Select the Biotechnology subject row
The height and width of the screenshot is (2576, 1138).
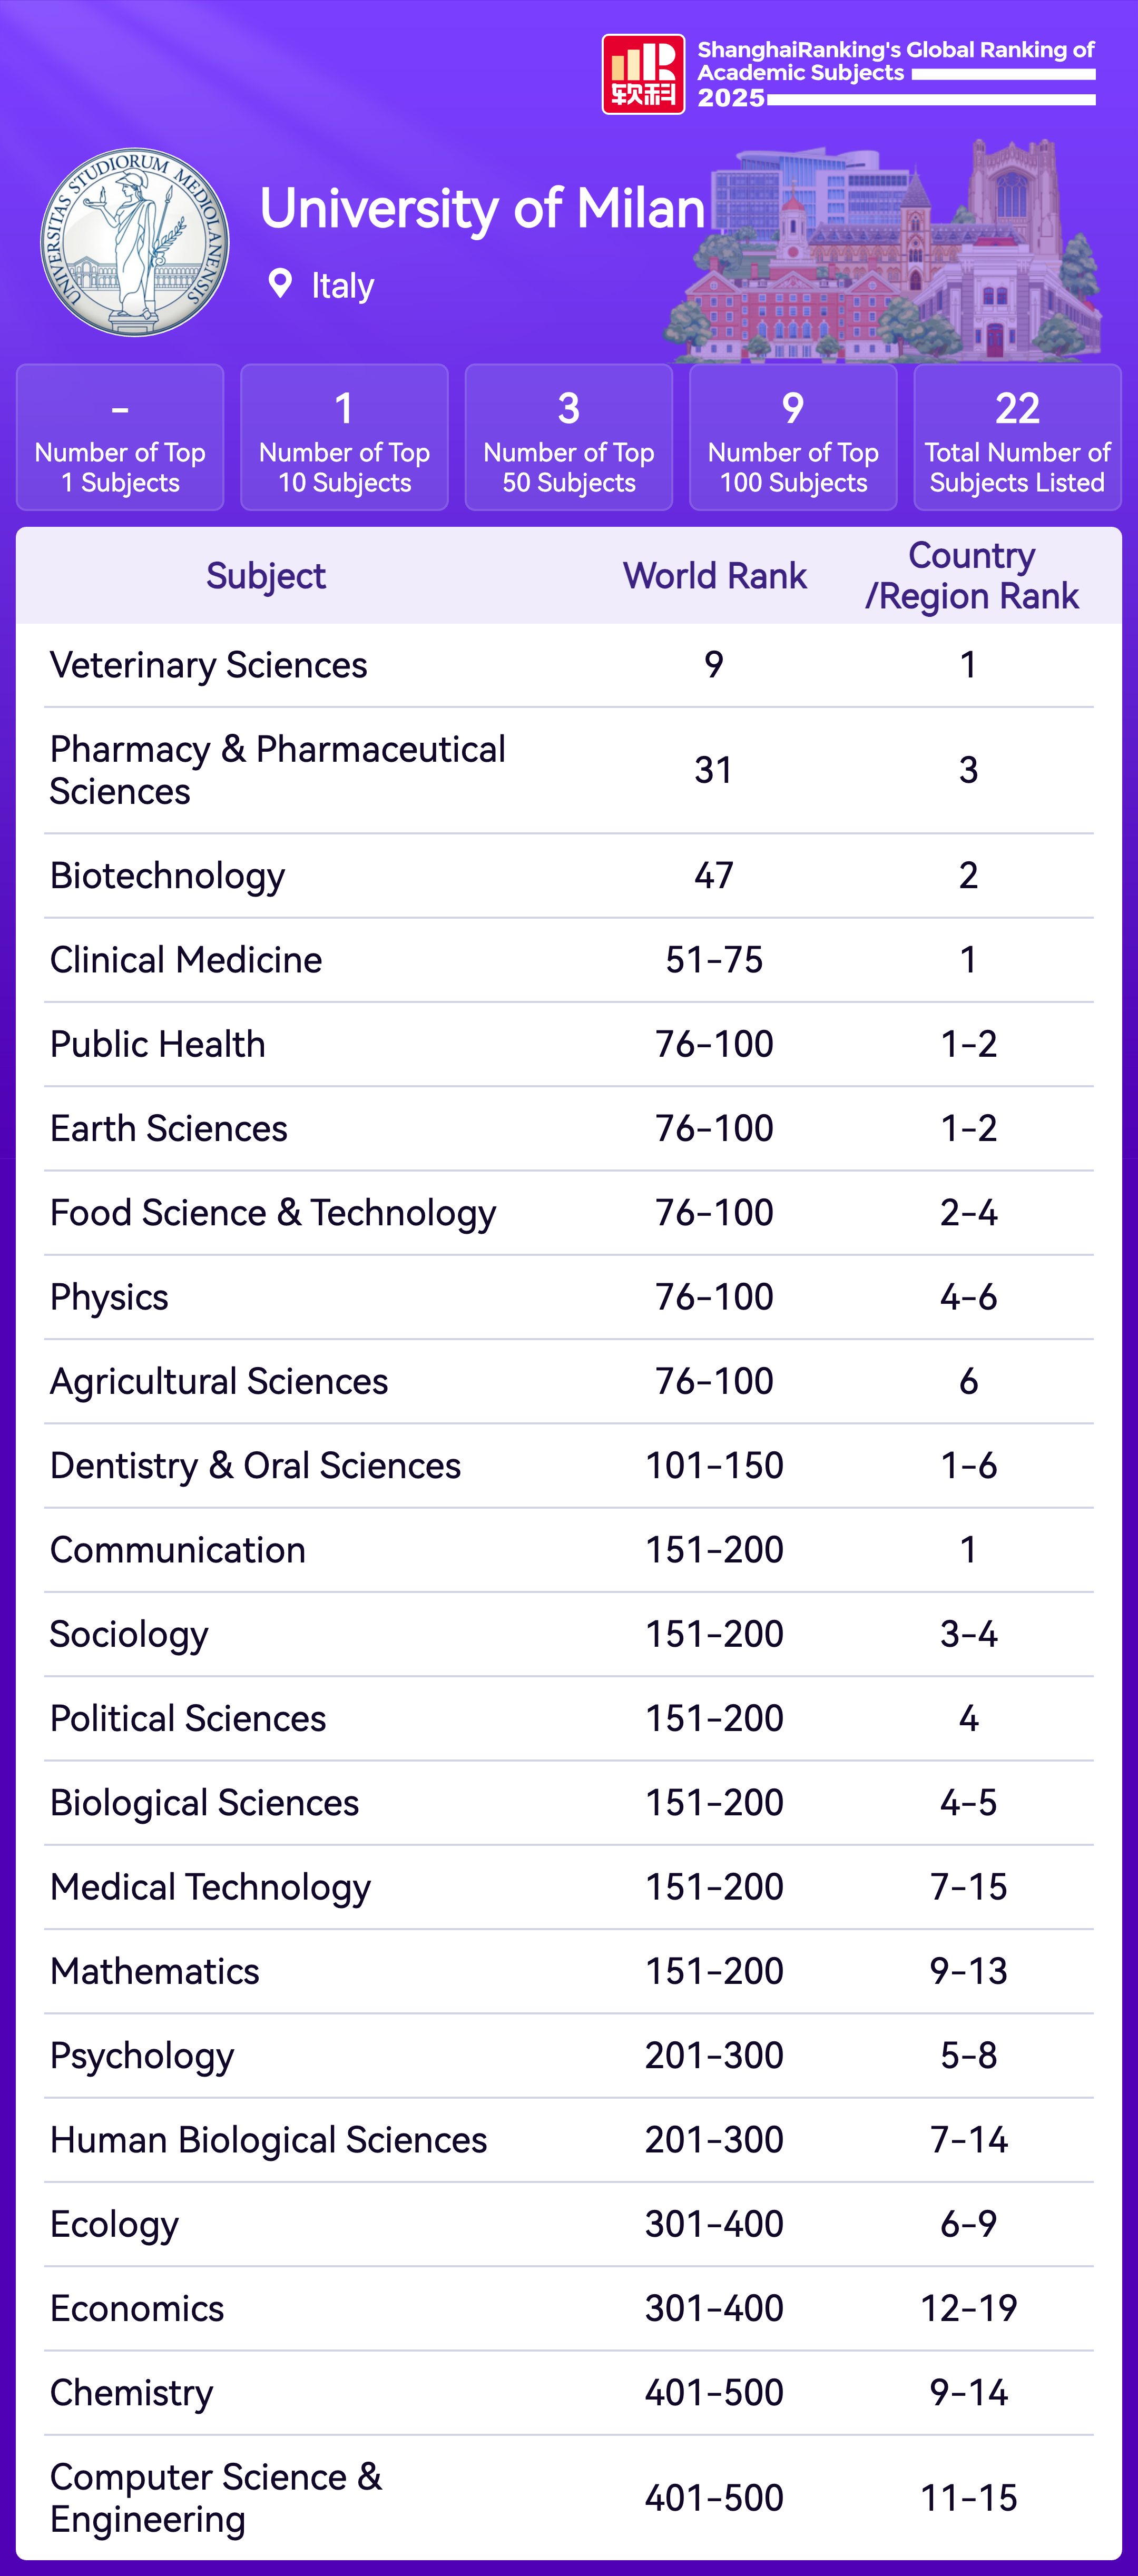[x=168, y=876]
